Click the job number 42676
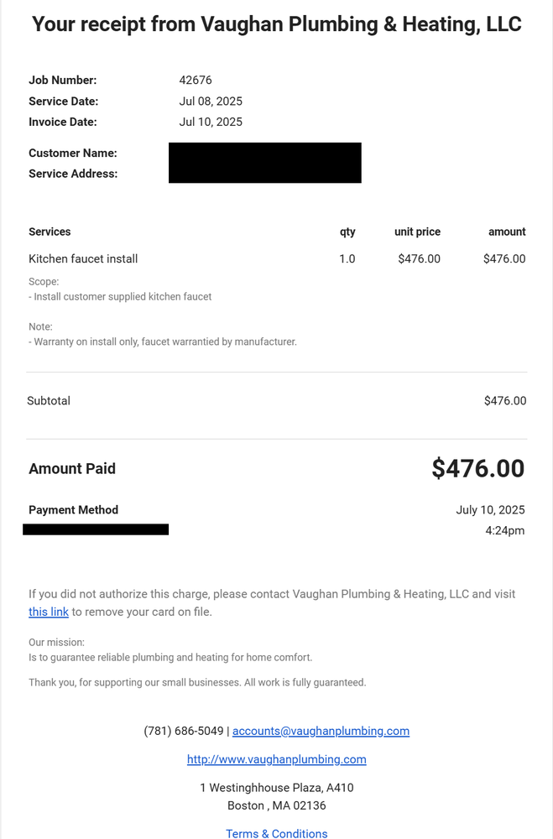The width and height of the screenshot is (553, 839). click(196, 81)
